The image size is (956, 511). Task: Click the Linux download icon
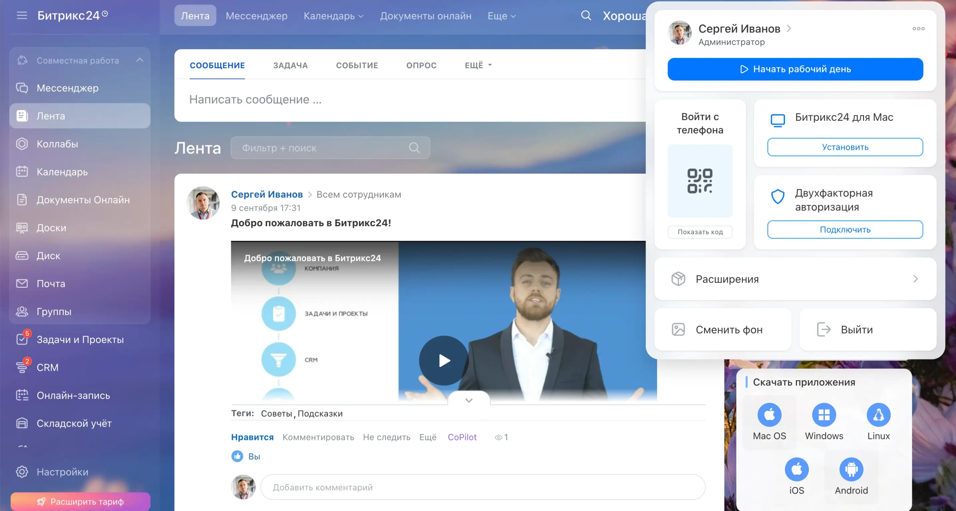pos(878,415)
